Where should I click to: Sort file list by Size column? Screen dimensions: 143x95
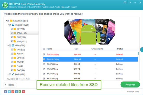tap(76, 49)
